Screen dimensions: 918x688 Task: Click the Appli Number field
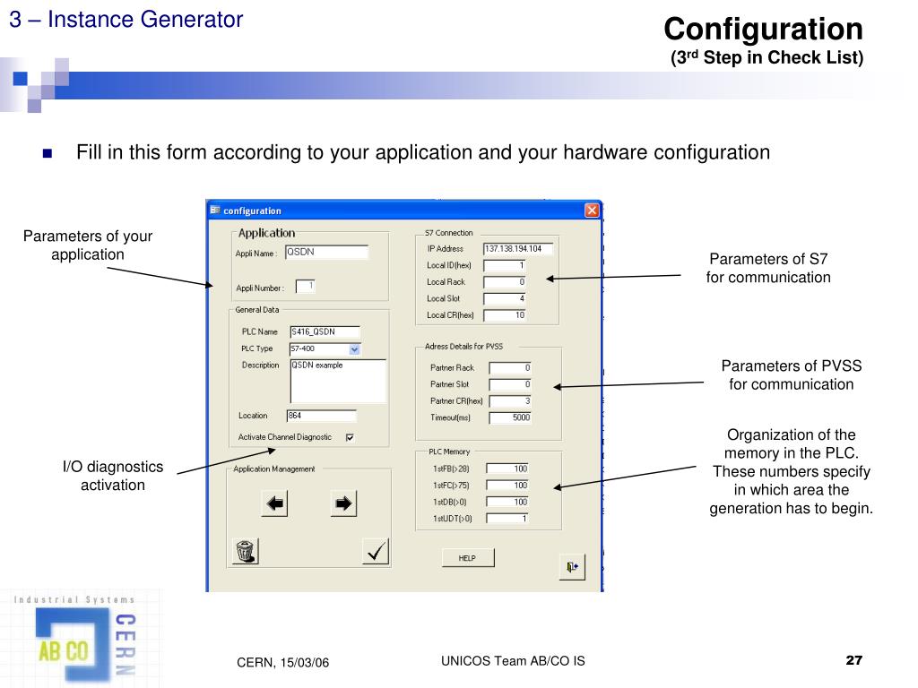(x=305, y=287)
